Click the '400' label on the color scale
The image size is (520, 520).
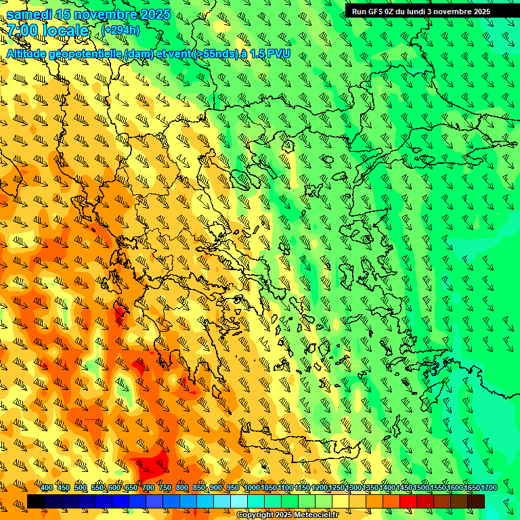[47, 488]
